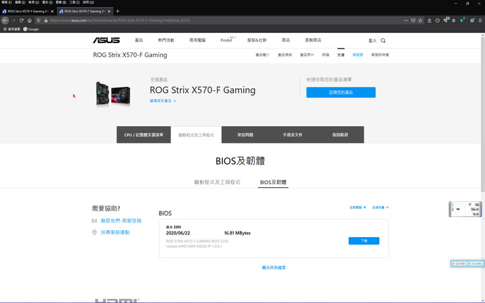Open the 商店 item in ASUS navigation

click(286, 40)
